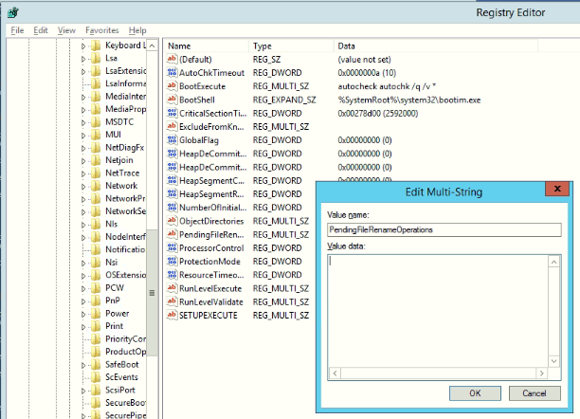The width and height of the screenshot is (580, 419).
Task: Click the Registry Editor app icon in title bar
Action: click(x=13, y=12)
